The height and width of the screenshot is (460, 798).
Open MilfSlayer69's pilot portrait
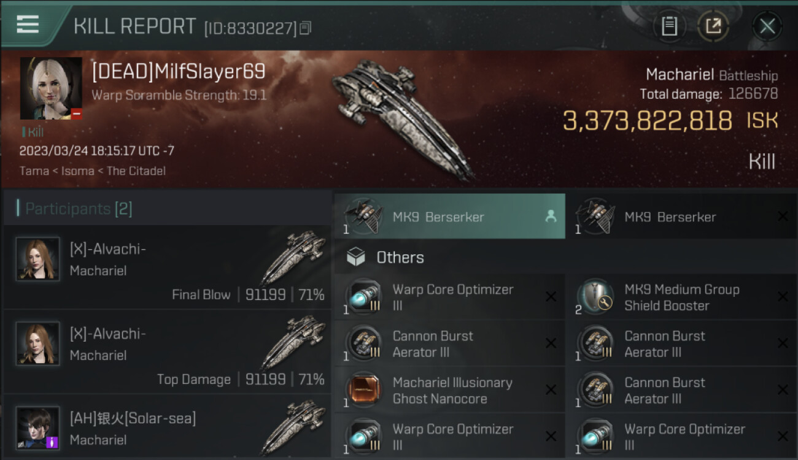click(x=51, y=88)
